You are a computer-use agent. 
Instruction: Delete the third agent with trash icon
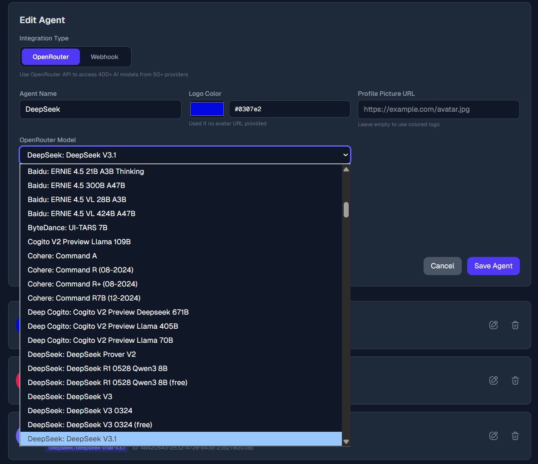515,436
